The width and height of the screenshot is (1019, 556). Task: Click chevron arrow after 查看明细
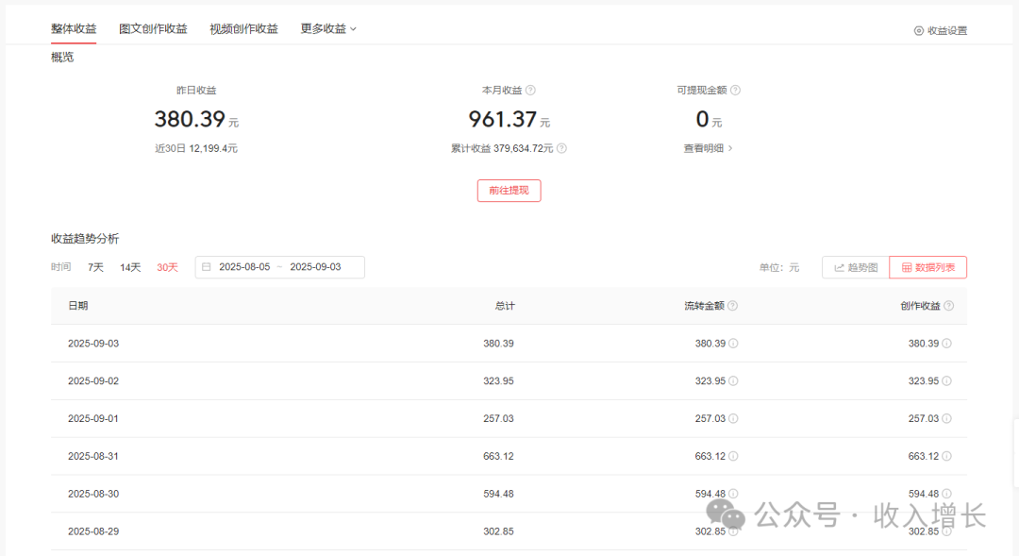tap(730, 148)
